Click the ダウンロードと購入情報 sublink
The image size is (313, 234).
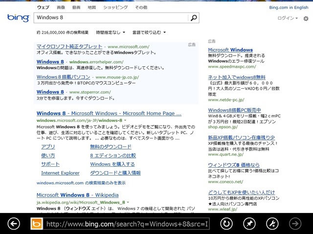pyautogui.click(x=115, y=173)
